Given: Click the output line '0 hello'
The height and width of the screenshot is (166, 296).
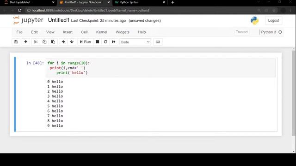Looking at the screenshot, I should click(x=55, y=82).
